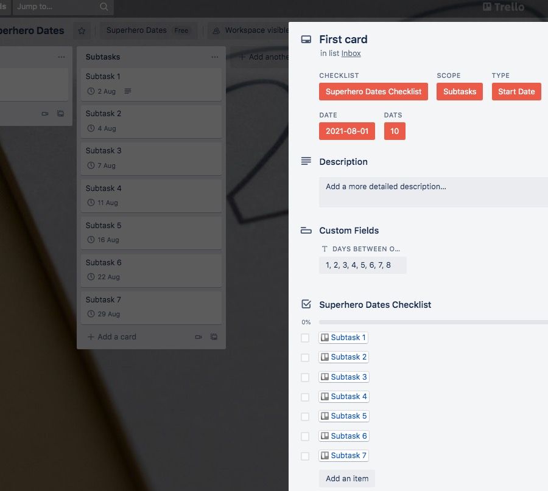Viewport: 548px width, 491px height.
Task: Star the Superhero Dates board
Action: pos(82,31)
